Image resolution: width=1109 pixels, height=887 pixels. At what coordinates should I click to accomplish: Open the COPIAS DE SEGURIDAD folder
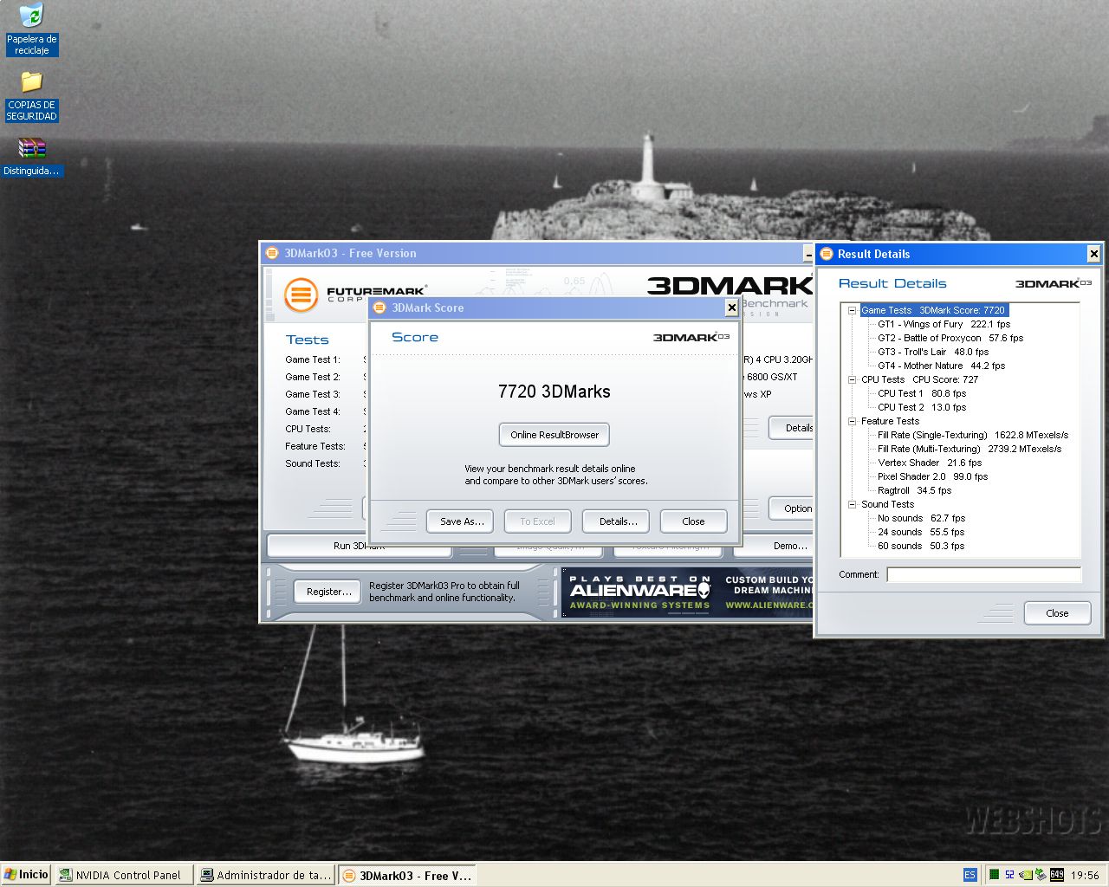point(31,82)
